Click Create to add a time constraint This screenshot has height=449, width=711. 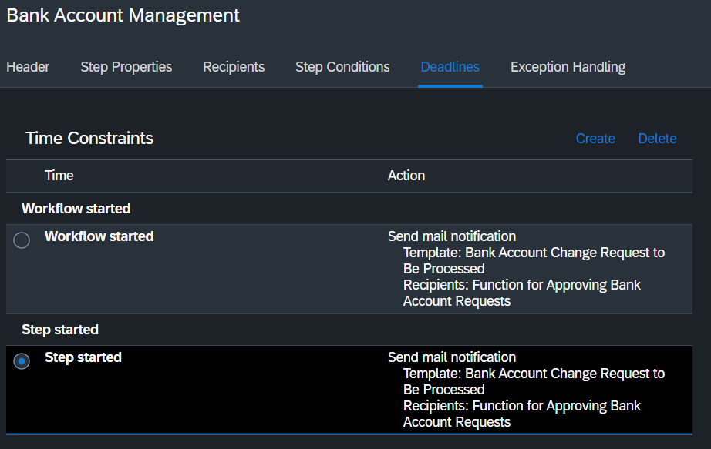(595, 138)
